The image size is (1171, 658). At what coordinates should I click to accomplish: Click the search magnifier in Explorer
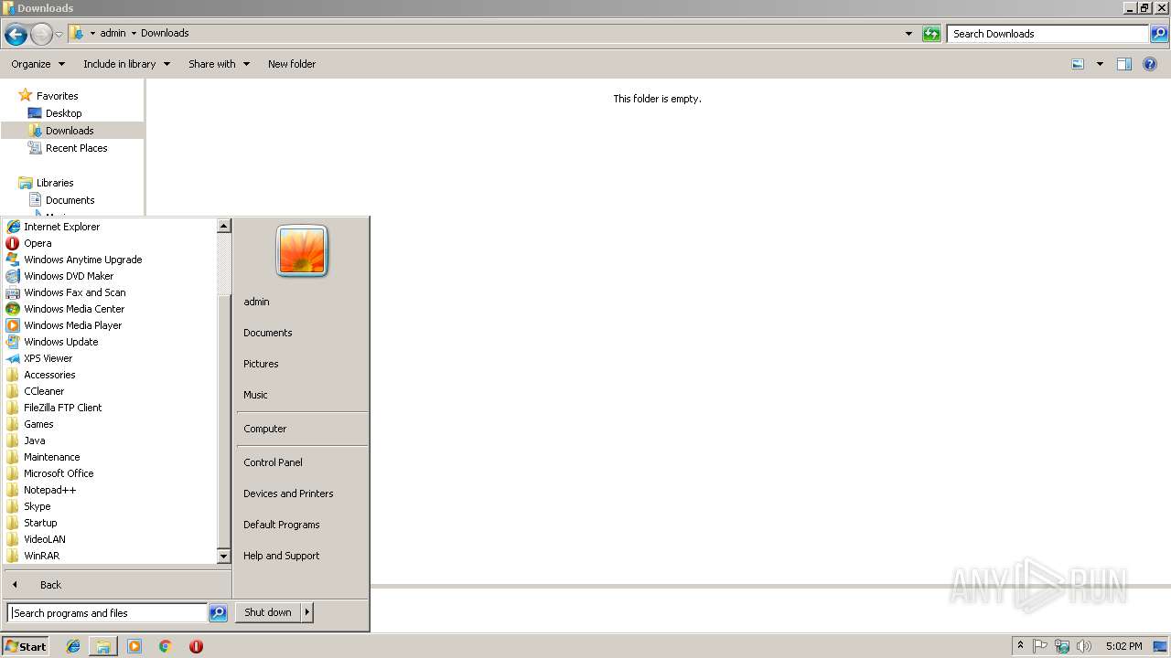tap(1159, 34)
